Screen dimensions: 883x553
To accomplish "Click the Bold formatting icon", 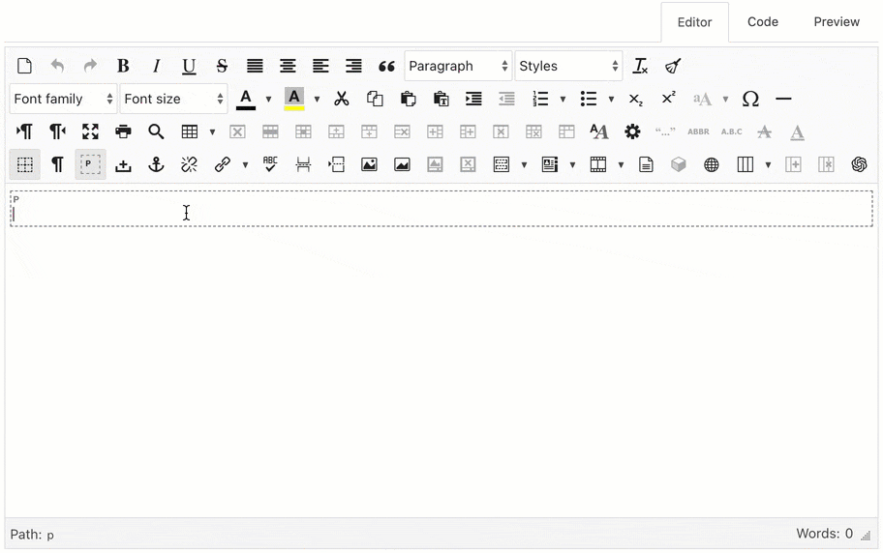I will tap(123, 66).
